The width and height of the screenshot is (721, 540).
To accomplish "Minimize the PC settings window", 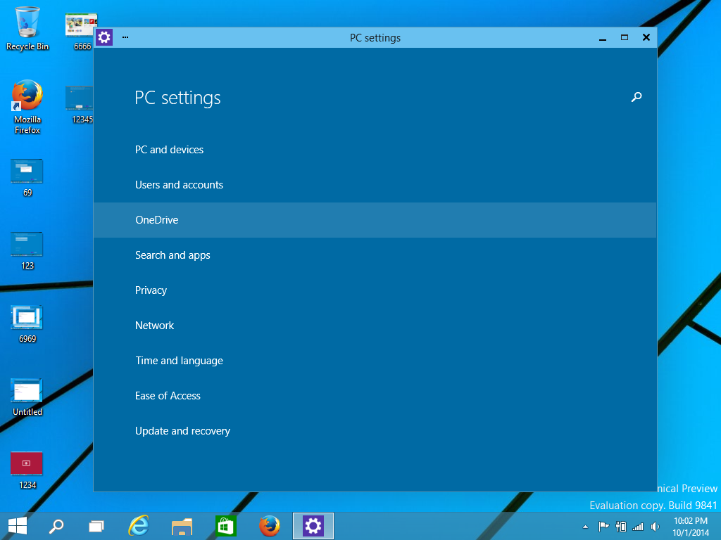I will pos(603,38).
